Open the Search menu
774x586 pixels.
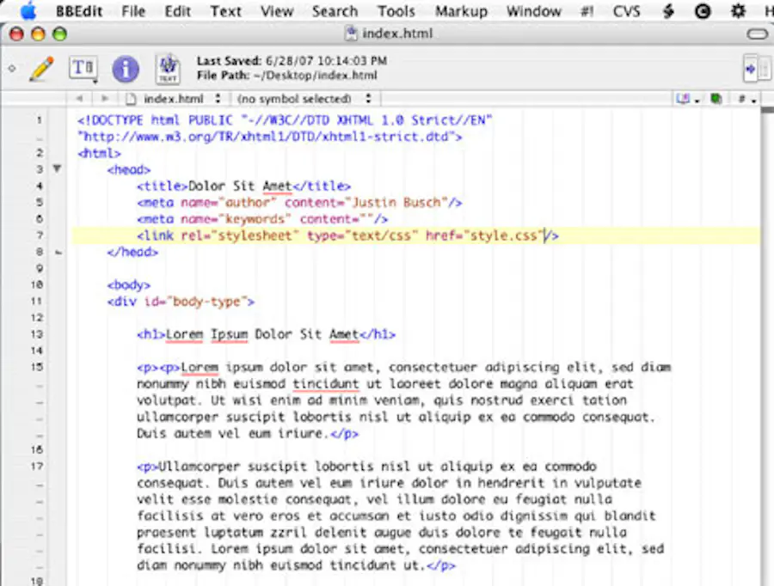point(335,11)
